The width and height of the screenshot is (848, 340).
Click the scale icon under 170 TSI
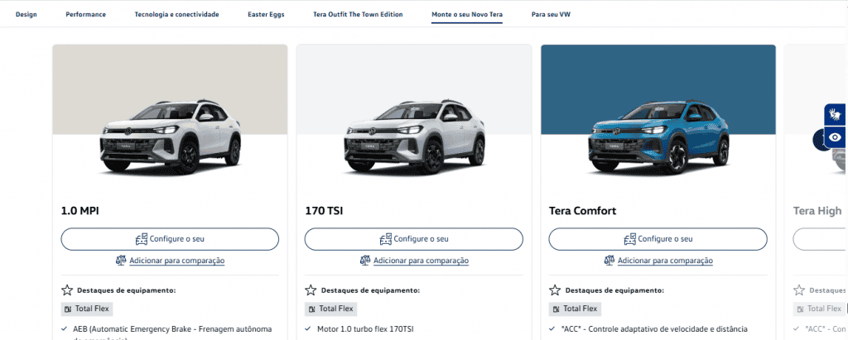(x=366, y=261)
